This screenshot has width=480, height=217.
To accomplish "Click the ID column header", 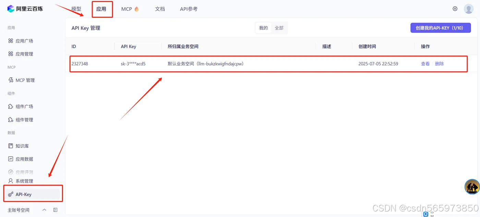I will [74, 46].
